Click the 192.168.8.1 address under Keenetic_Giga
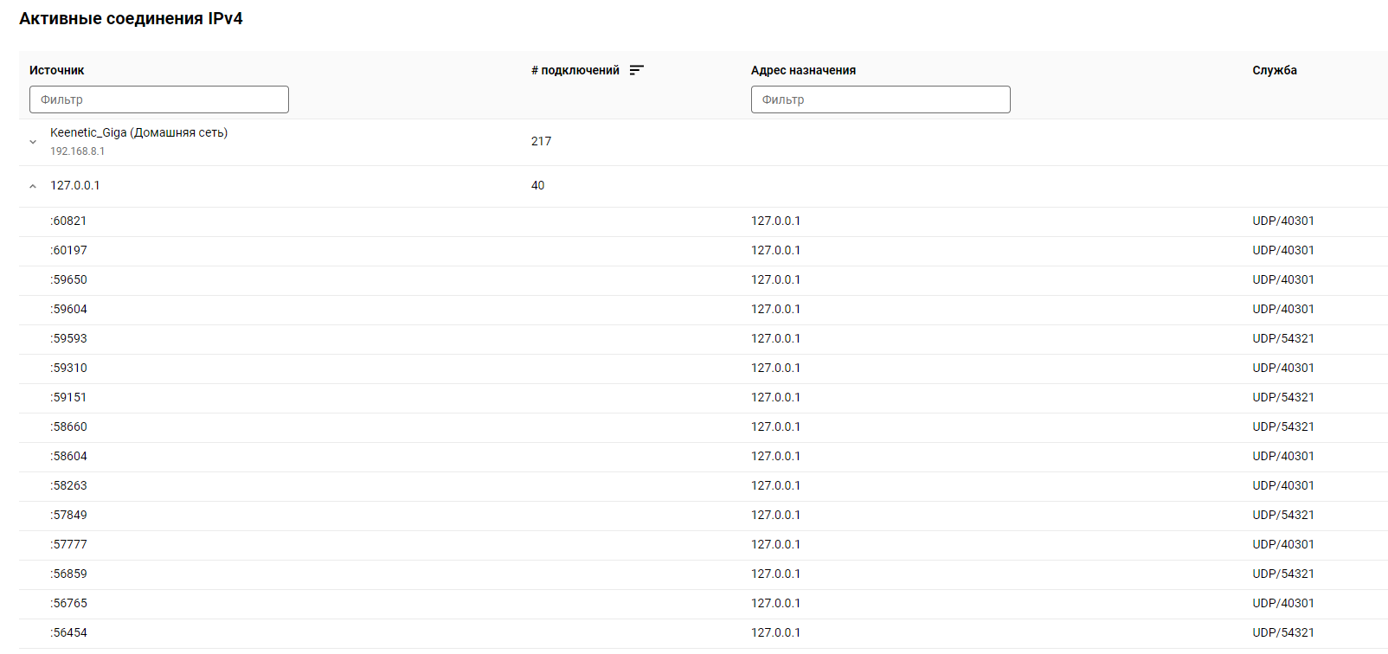This screenshot has height=654, width=1388. (x=77, y=151)
